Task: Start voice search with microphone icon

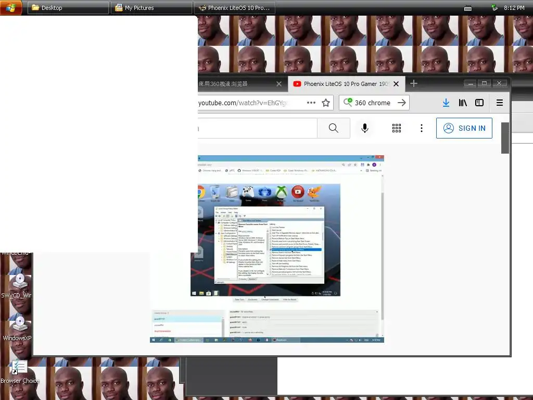Action: [365, 128]
